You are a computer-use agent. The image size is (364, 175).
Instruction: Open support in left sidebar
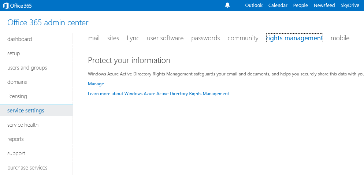click(16, 153)
